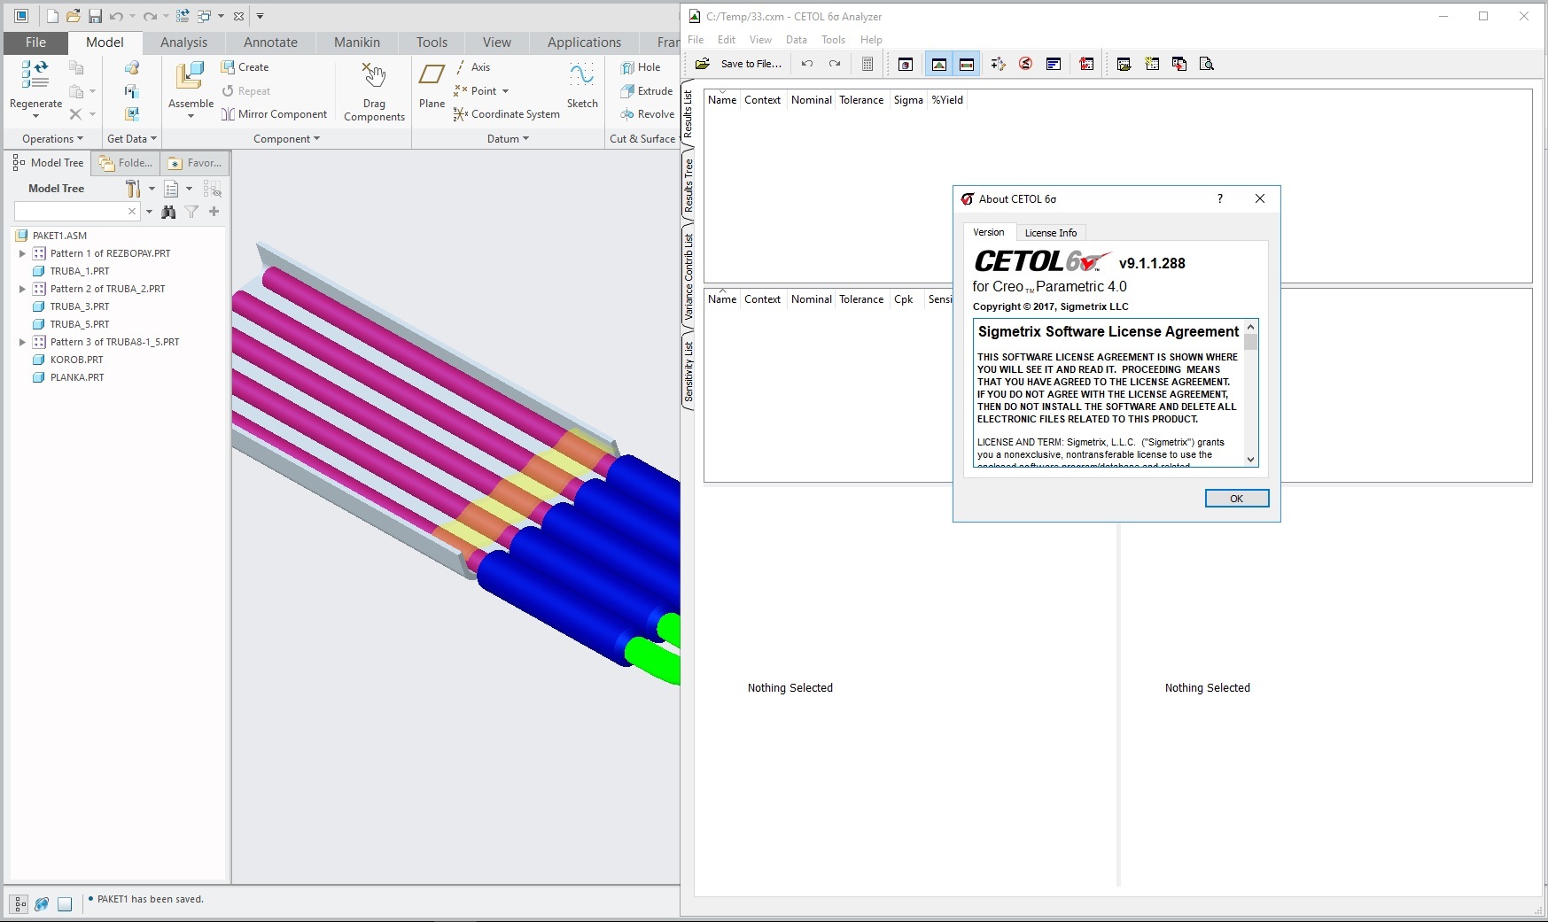
Task: Click Save to File button
Action: click(740, 64)
